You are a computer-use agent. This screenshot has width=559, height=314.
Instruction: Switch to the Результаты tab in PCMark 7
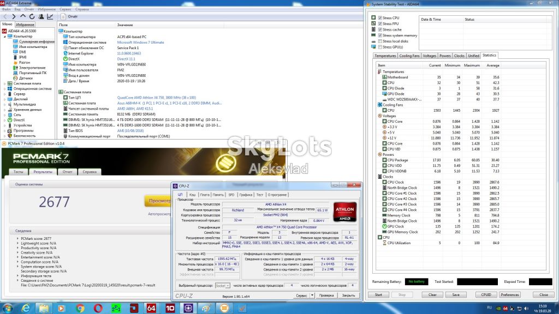click(43, 172)
